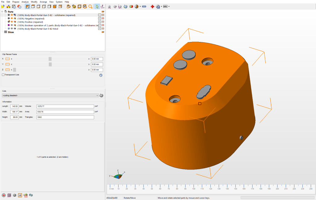Select the green arrow selection mode tool
The width and height of the screenshot is (316, 200).
[97, 6]
